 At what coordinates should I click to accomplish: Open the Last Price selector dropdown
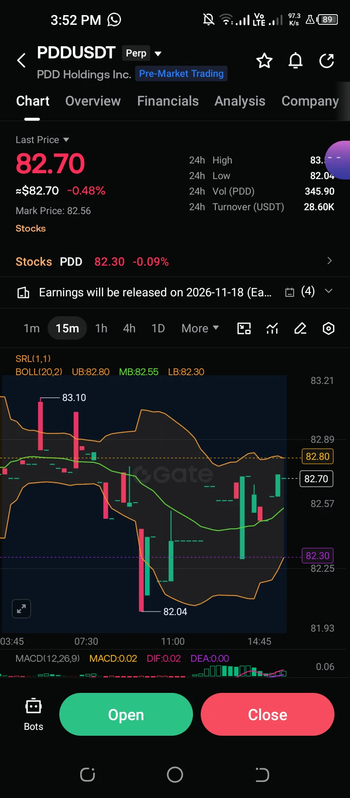[x=42, y=140]
